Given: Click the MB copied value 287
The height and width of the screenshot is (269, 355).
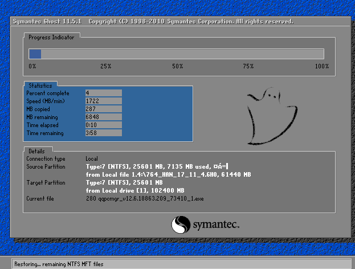Looking at the screenshot, I should [x=104, y=109].
